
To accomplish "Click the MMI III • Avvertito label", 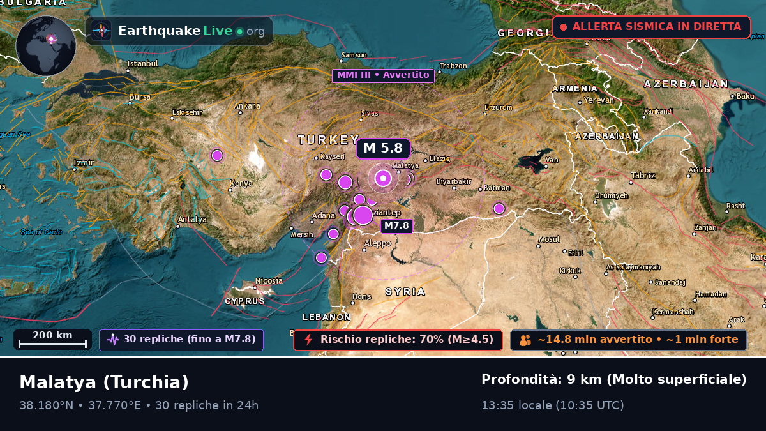I will [x=383, y=75].
